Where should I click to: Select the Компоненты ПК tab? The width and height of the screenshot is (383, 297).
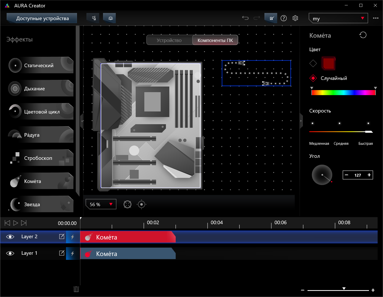[215, 40]
